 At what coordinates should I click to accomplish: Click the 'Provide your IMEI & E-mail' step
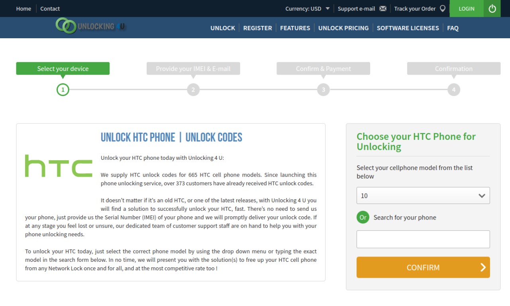pyautogui.click(x=193, y=69)
